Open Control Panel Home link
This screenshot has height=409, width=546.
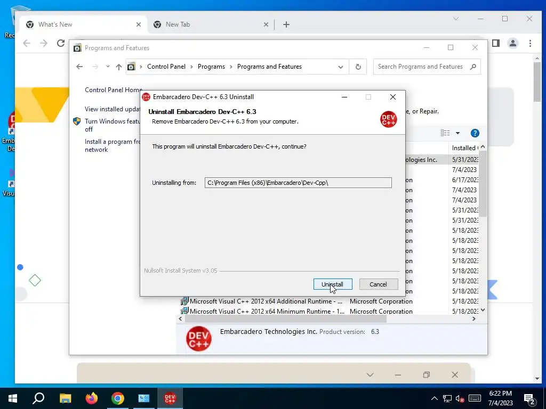(x=113, y=89)
